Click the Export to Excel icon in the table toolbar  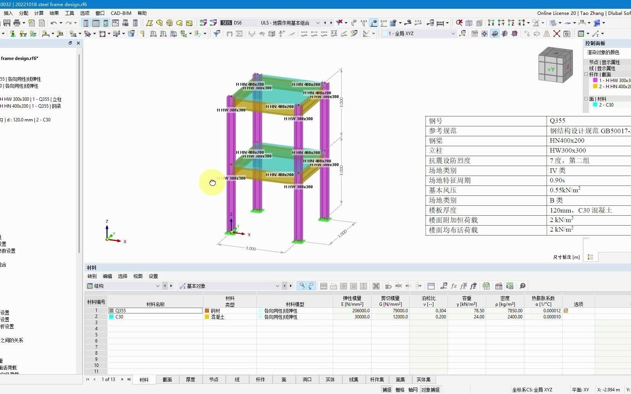coord(486,286)
